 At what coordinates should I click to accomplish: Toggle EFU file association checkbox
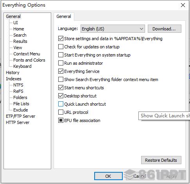click(61, 120)
